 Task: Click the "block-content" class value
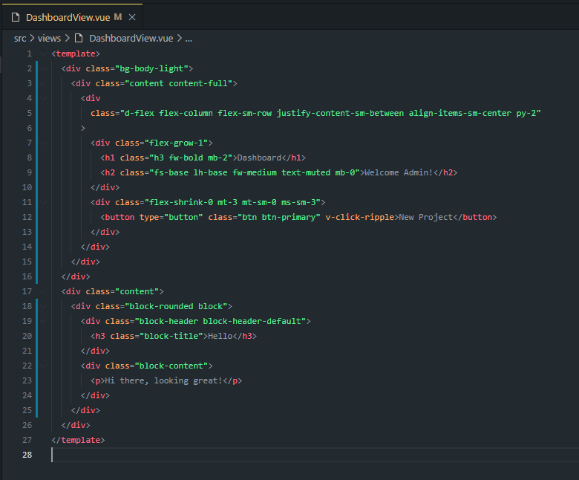(x=171, y=366)
